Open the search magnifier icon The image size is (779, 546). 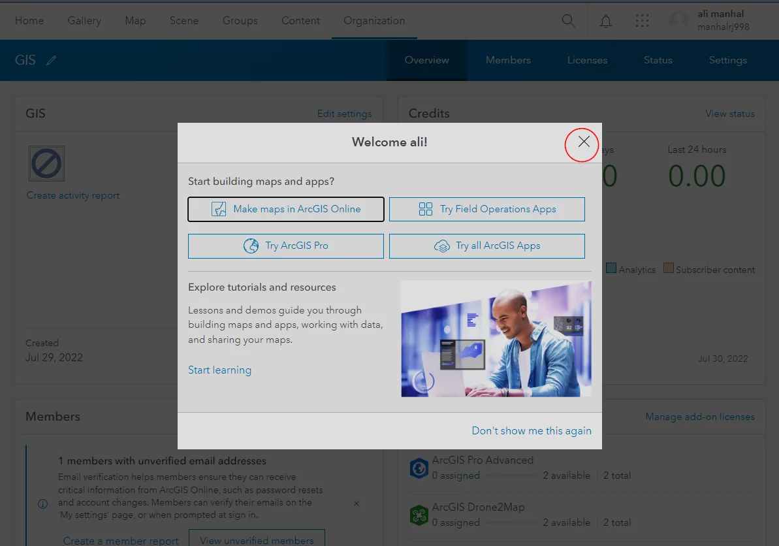tap(568, 21)
